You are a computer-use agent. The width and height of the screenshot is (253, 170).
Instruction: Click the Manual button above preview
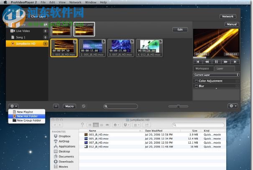pos(232,24)
